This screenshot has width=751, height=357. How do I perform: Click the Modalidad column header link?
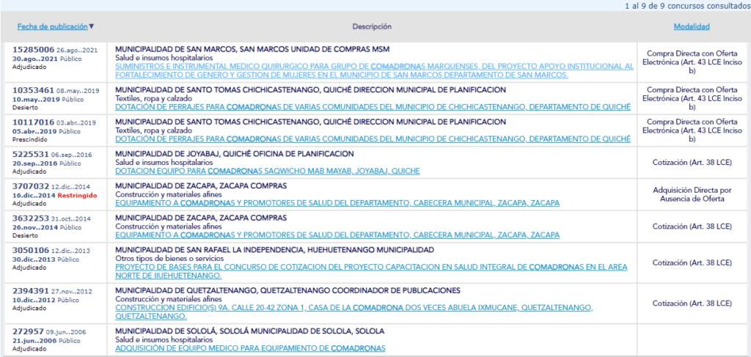(691, 27)
